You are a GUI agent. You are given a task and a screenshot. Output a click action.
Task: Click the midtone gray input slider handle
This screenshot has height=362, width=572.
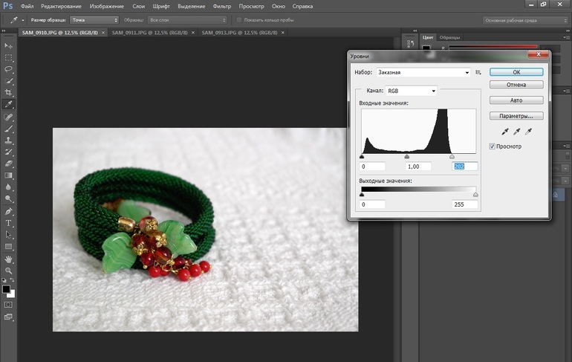[x=407, y=157]
